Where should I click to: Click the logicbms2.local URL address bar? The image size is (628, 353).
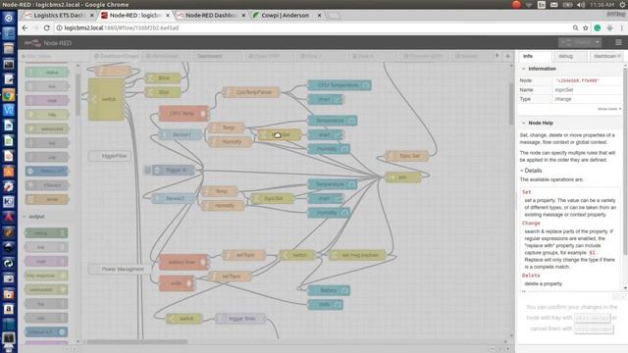tap(312, 28)
